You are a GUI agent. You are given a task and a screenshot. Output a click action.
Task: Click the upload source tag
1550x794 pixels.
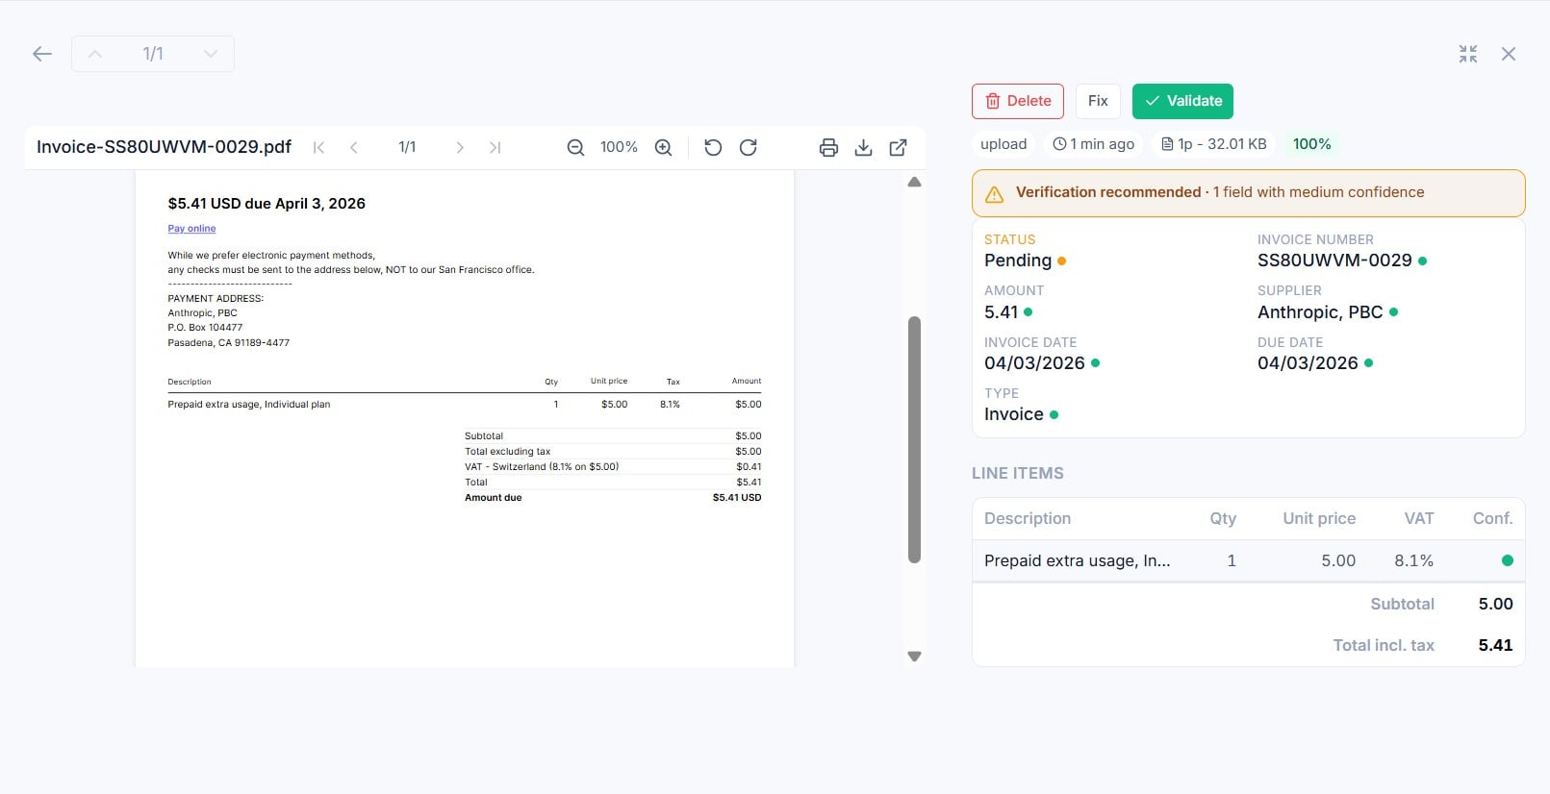(x=1004, y=144)
